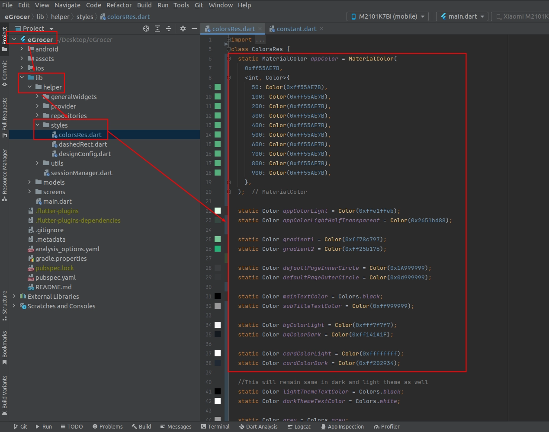Screen dimensions: 549x432
Task: Collapse the MaterialColor appColor code fold
Action: coord(228,58)
